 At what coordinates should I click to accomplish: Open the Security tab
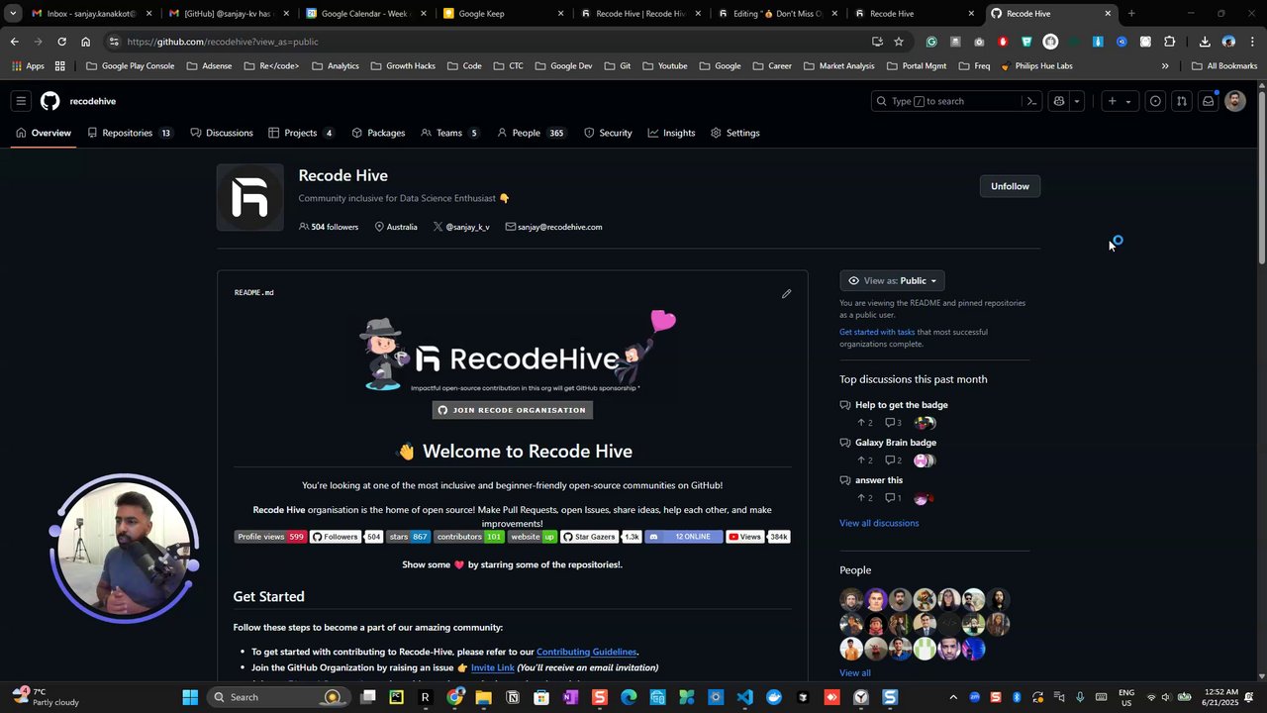point(608,133)
